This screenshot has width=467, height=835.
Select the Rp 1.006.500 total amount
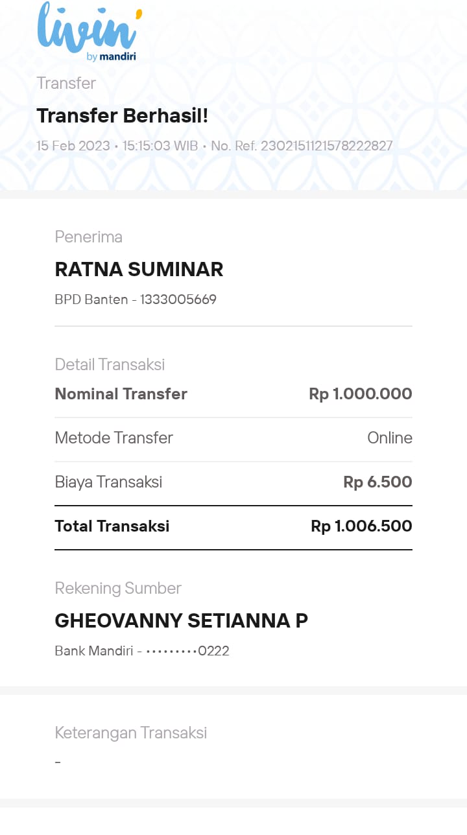pos(361,526)
